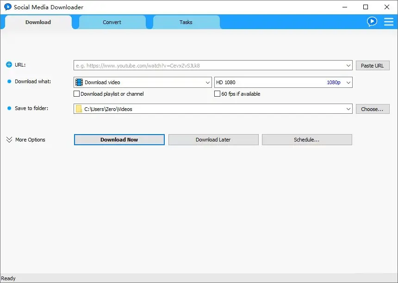Click the blue bullet beside Download what
Viewport: 398px width, 283px height.
pyautogui.click(x=9, y=81)
